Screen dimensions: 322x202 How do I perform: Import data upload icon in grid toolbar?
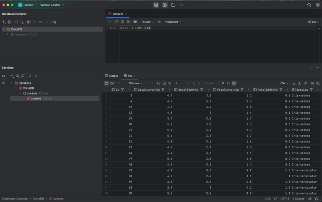[300, 83]
